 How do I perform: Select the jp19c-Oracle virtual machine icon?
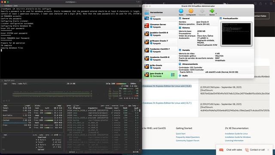tap(147, 66)
